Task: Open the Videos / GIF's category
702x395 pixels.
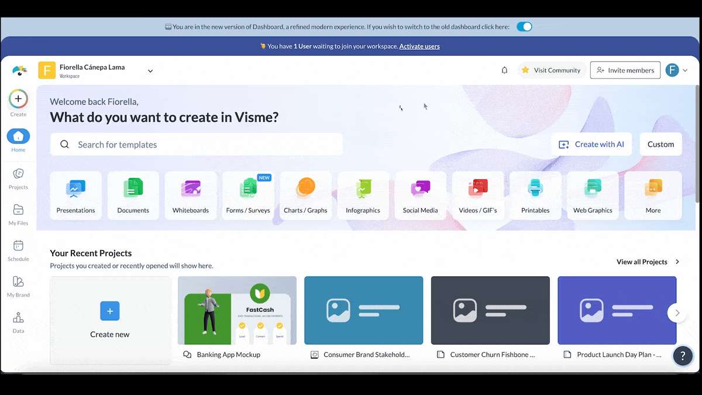Action: point(477,189)
